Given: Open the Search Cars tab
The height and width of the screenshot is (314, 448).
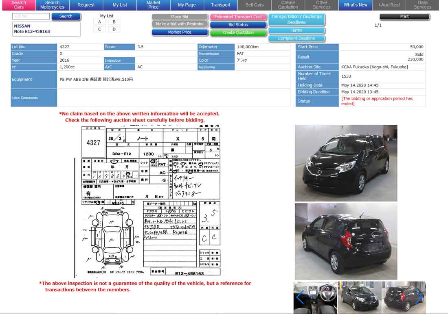Looking at the screenshot, I should [x=19, y=5].
